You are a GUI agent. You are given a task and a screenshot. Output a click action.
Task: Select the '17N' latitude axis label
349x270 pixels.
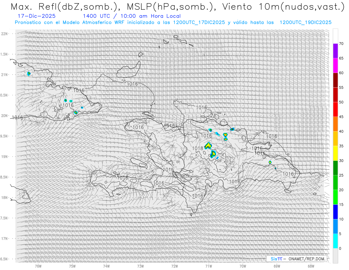[x=4, y=239]
